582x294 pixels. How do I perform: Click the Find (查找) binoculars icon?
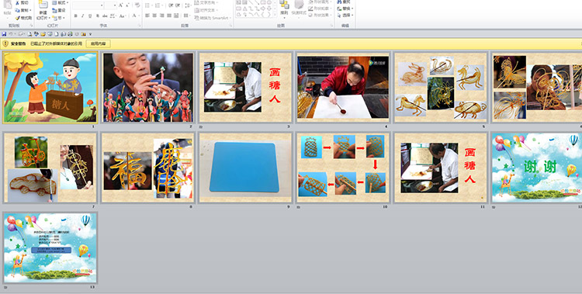point(339,2)
